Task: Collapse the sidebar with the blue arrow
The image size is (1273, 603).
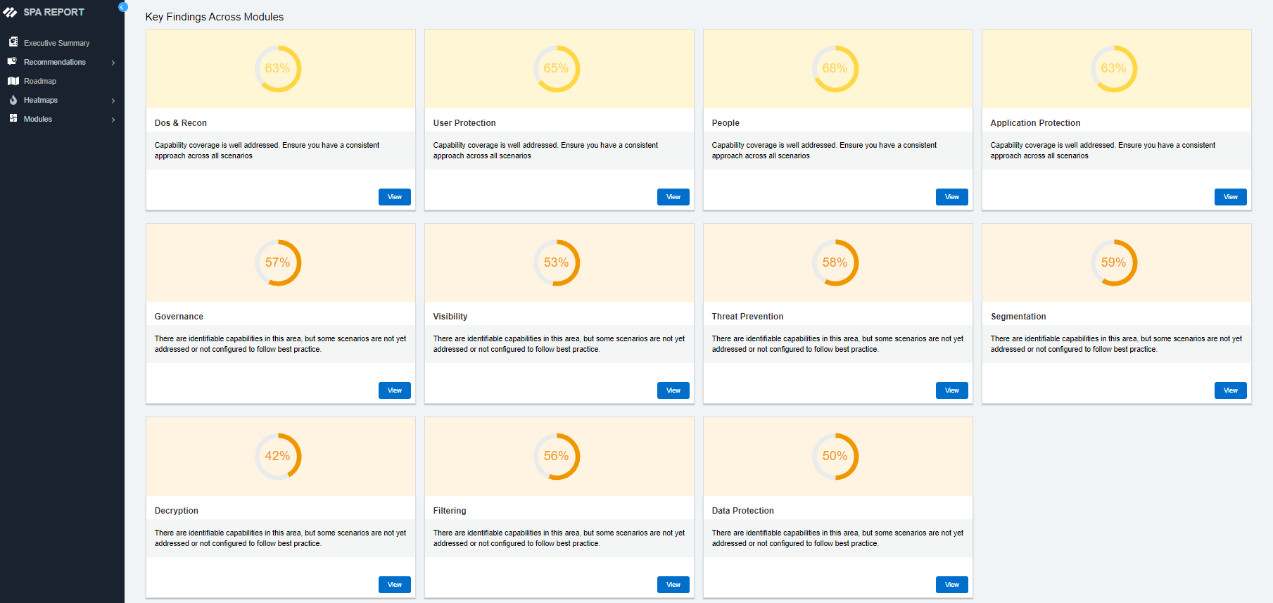Action: coord(122,7)
